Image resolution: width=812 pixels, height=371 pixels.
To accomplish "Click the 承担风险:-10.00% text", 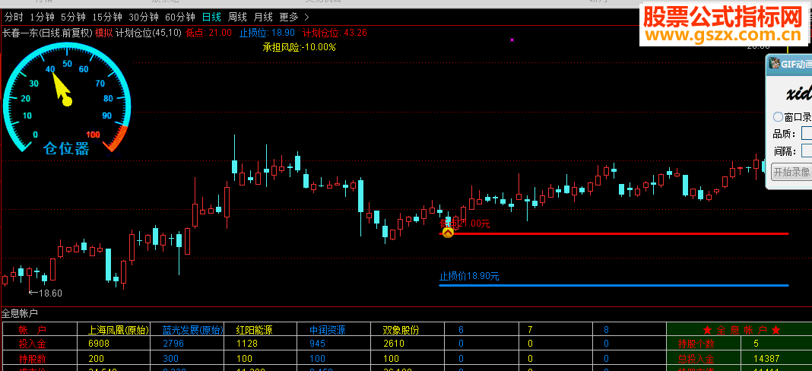I will tap(300, 47).
